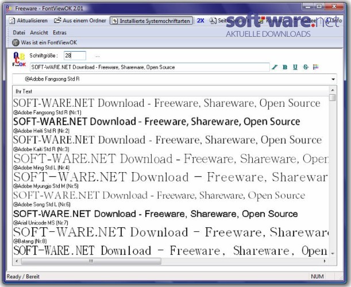Minimize the FontViewOK window
This screenshot has width=351, height=287.
(308, 7)
